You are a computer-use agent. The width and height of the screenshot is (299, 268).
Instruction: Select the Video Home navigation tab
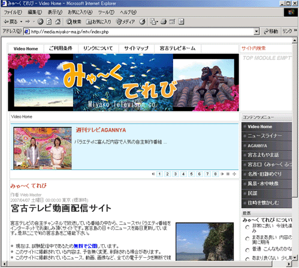pyautogui.click(x=26, y=48)
